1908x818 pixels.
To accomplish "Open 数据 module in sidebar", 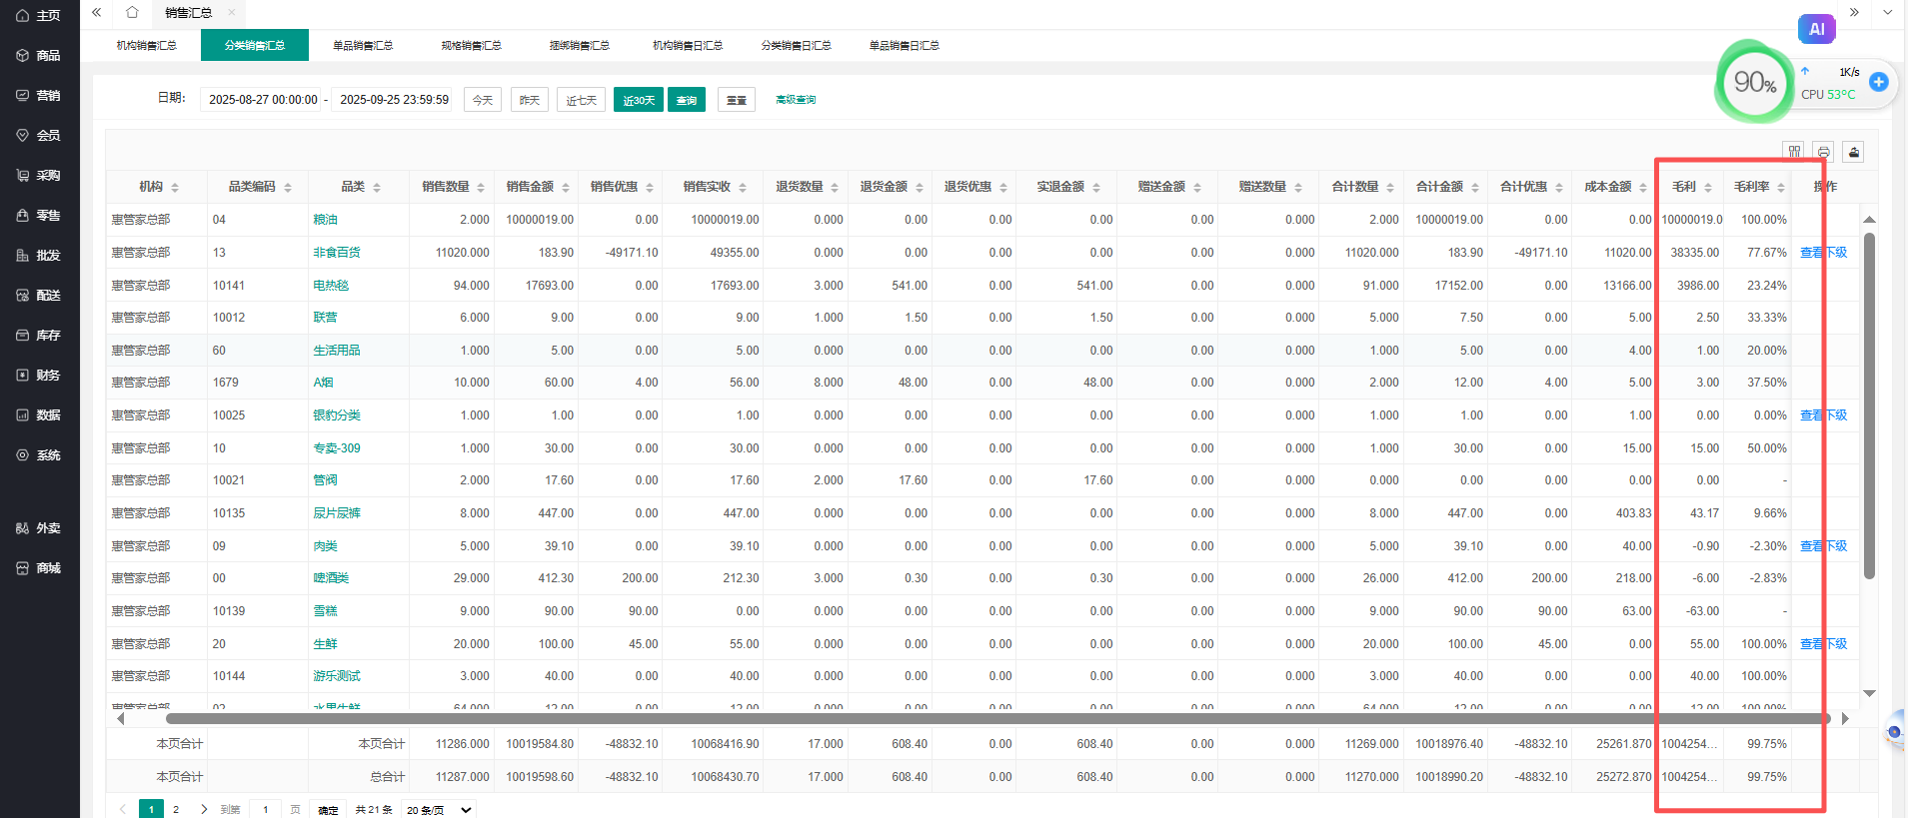I will [39, 415].
